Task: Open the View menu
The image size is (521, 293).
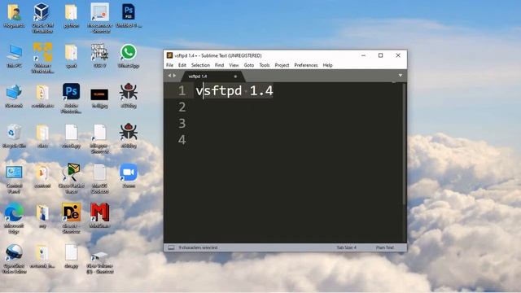Action: tap(234, 65)
